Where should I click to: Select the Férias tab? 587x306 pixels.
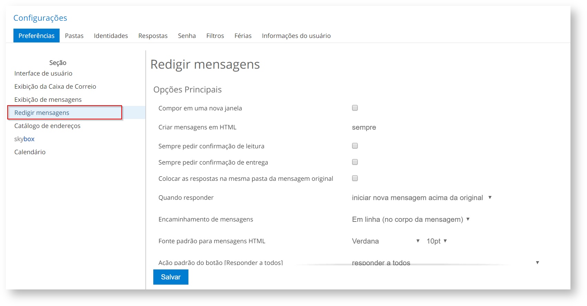pos(243,36)
